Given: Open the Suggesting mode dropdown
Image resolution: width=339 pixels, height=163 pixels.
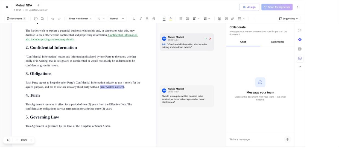Looking at the screenshot, I should click(x=289, y=19).
